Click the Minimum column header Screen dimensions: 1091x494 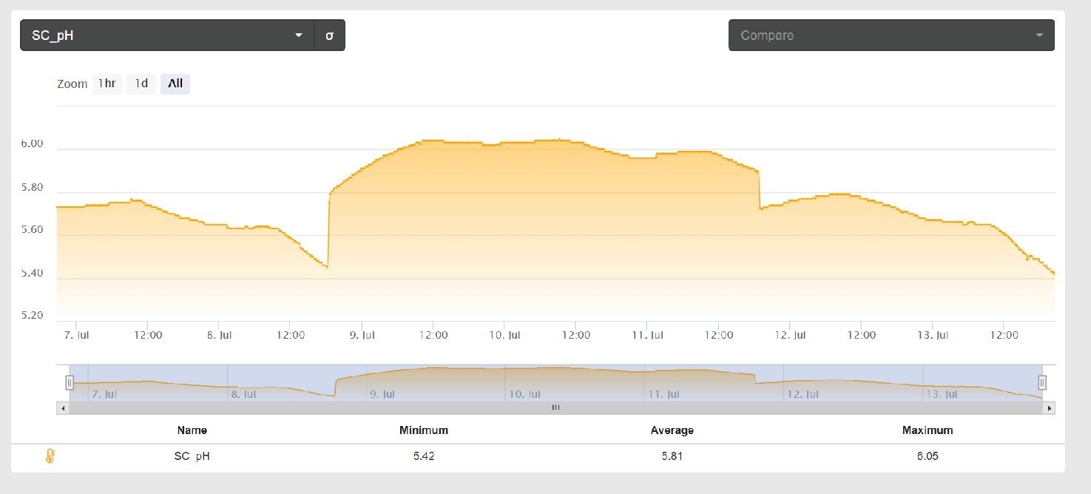423,430
